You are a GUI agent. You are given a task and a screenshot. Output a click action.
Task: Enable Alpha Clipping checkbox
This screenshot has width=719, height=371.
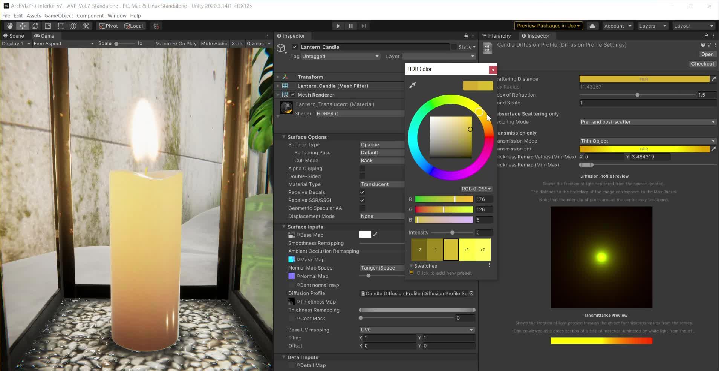click(362, 169)
